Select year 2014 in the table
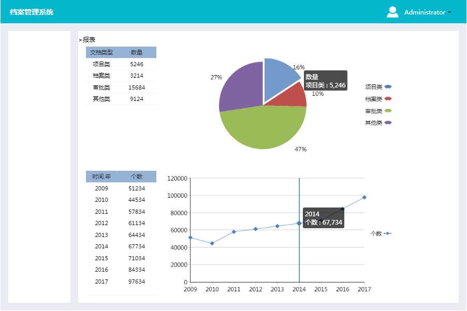 coord(101,246)
